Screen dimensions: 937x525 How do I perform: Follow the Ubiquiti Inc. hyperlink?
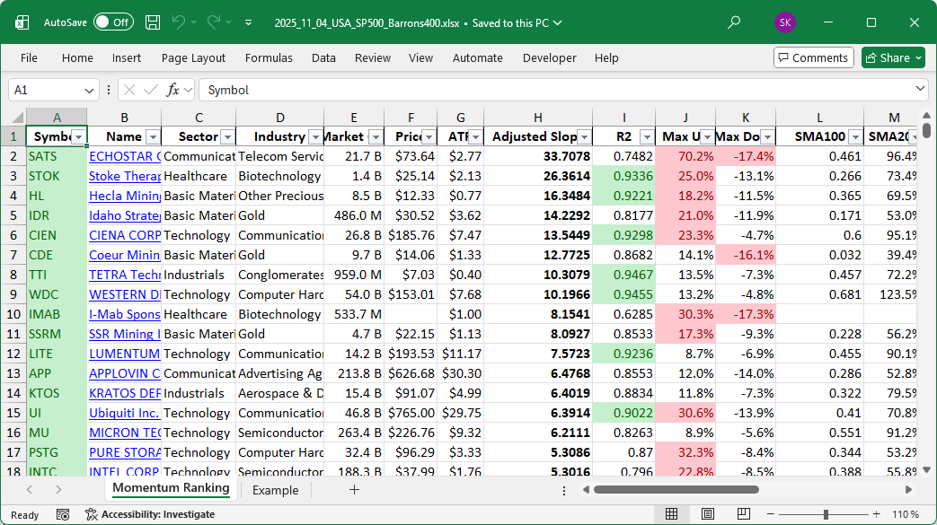(124, 414)
